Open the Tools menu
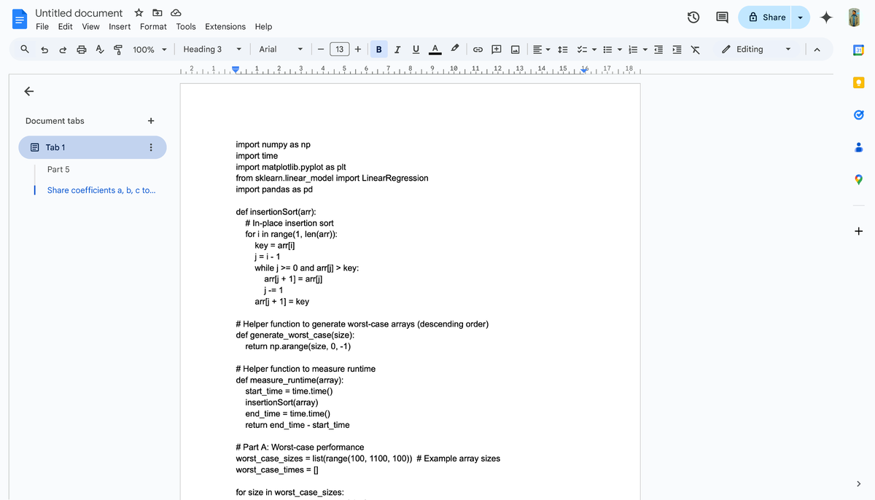The image size is (875, 500). 186,26
